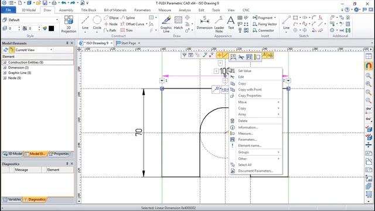Screen dimensions: 375x211
Task: Open the Bill of Materials tab
Action: pos(115,10)
